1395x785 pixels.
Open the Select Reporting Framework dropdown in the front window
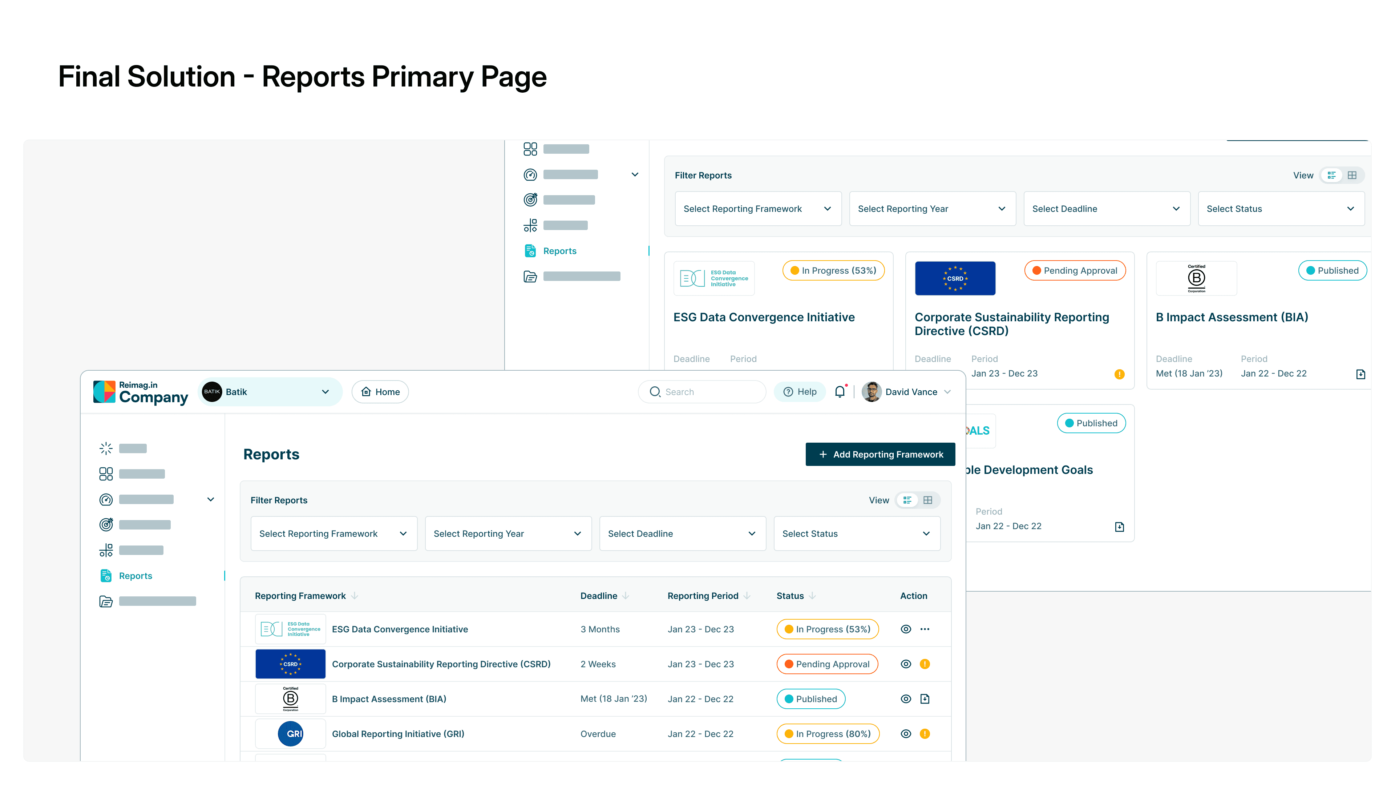(x=333, y=534)
